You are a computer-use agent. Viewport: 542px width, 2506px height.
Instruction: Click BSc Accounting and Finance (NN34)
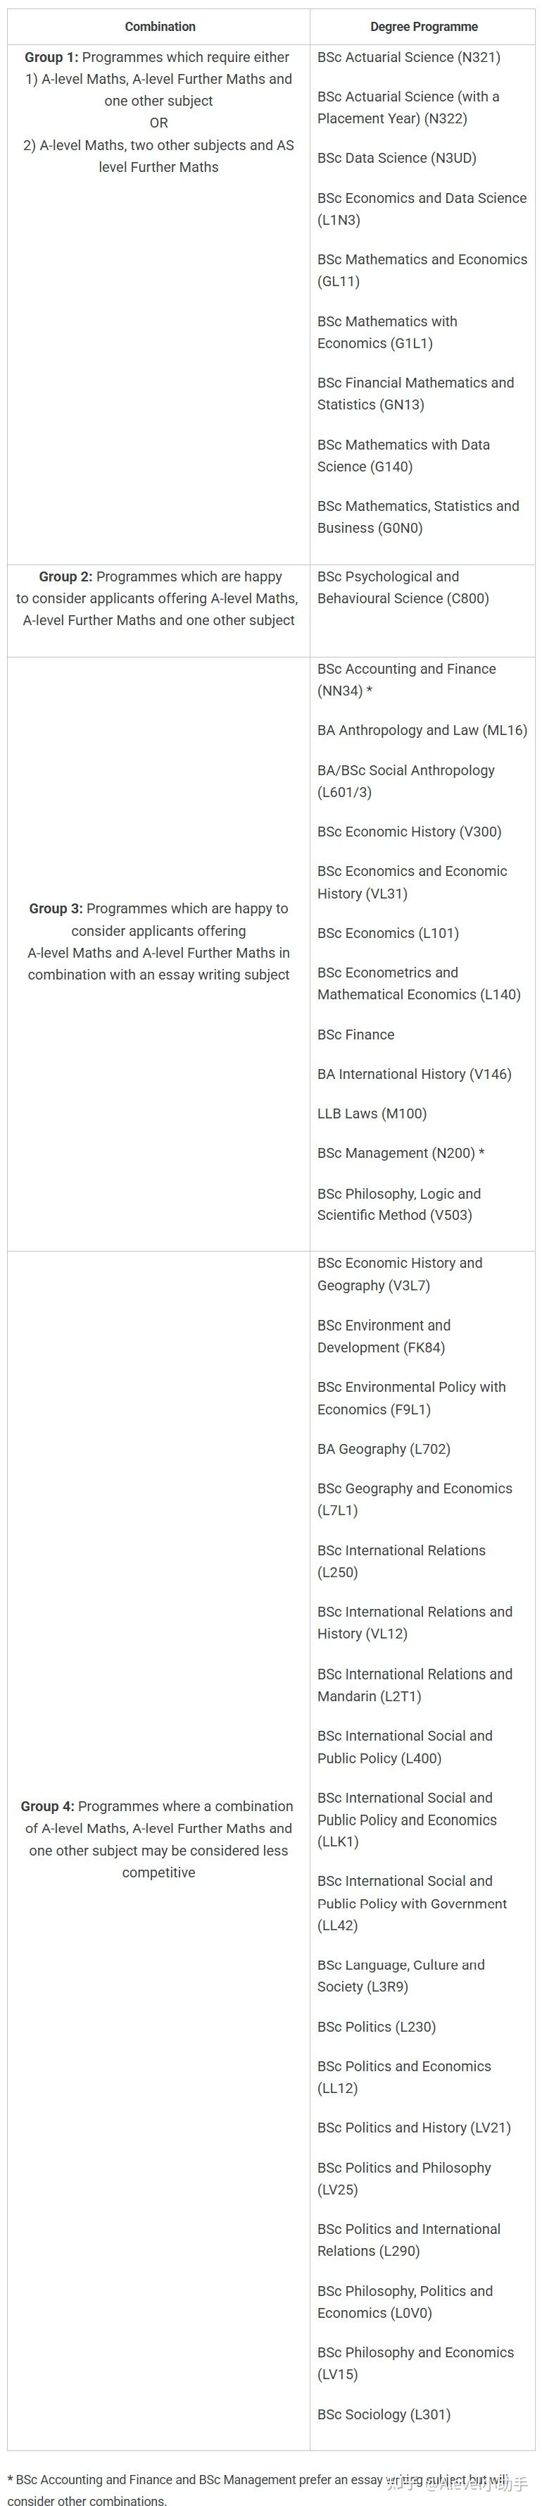pos(406,680)
